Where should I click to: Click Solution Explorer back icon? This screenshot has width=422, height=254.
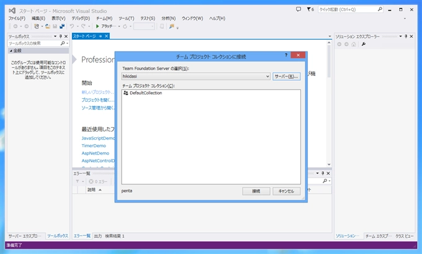coord(339,44)
